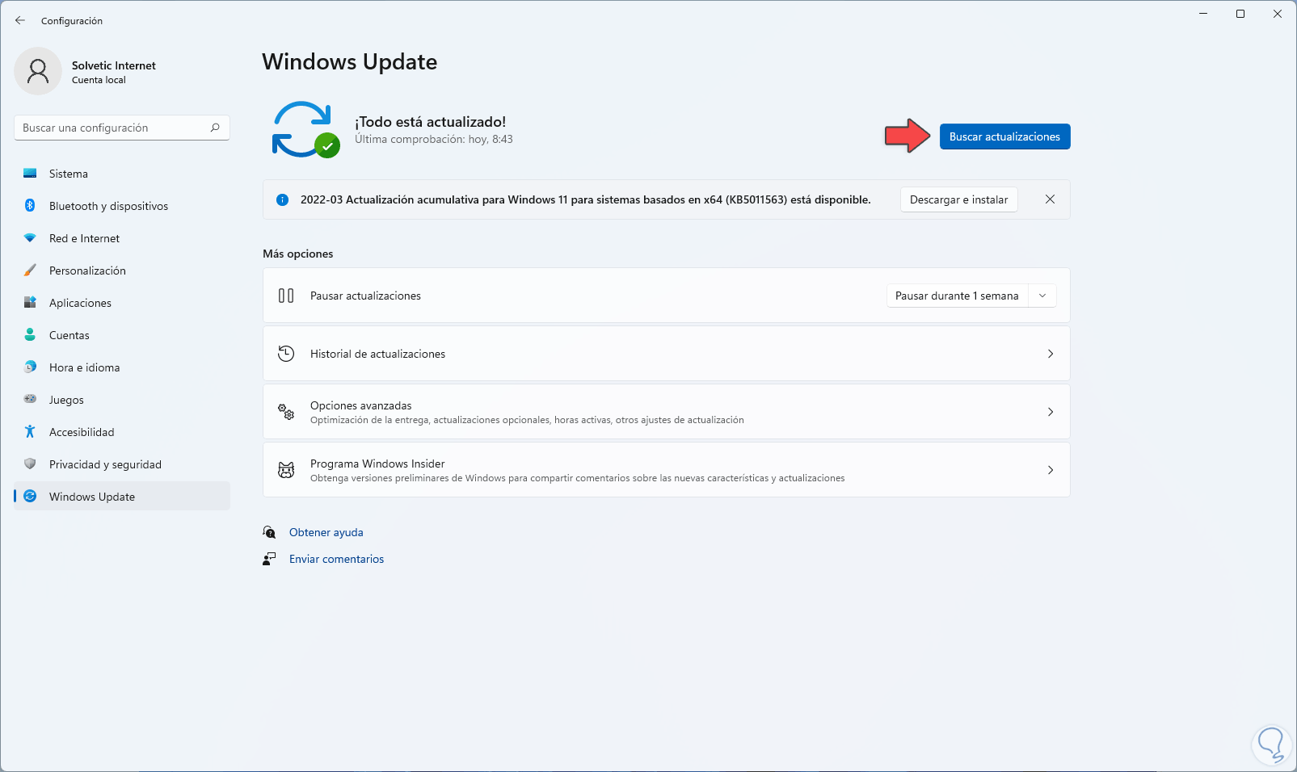Click Descargar e instalar button
The height and width of the screenshot is (772, 1297).
click(958, 199)
